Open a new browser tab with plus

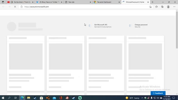tap(152, 2)
